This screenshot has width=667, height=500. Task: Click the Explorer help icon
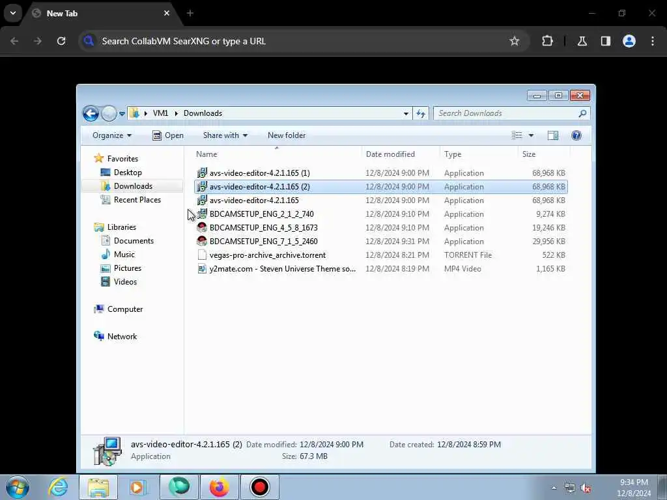coord(576,135)
